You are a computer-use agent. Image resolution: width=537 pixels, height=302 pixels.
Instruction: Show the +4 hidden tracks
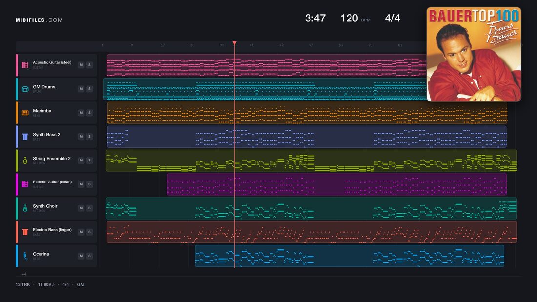[x=24, y=274]
